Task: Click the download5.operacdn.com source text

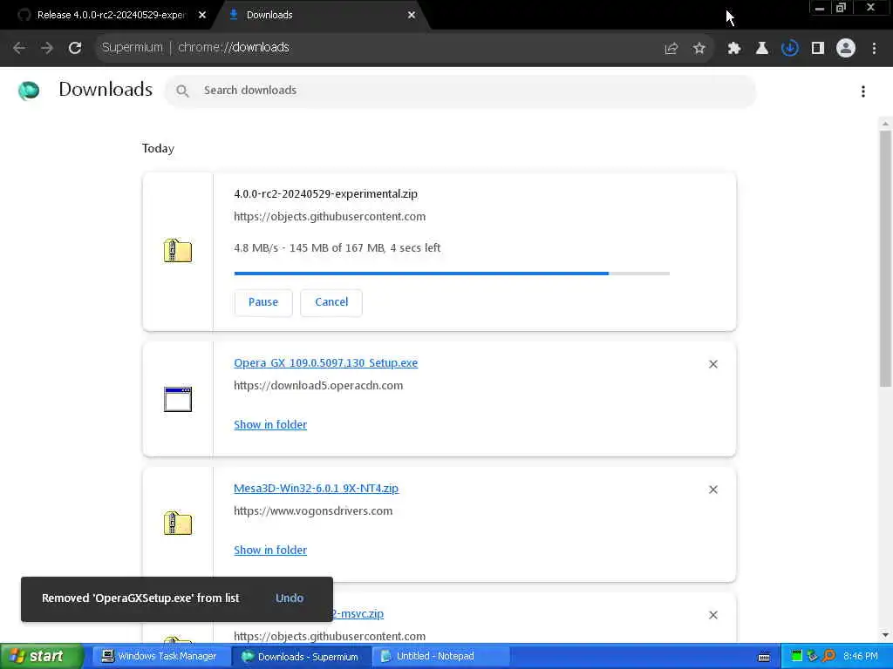Action: click(x=318, y=386)
